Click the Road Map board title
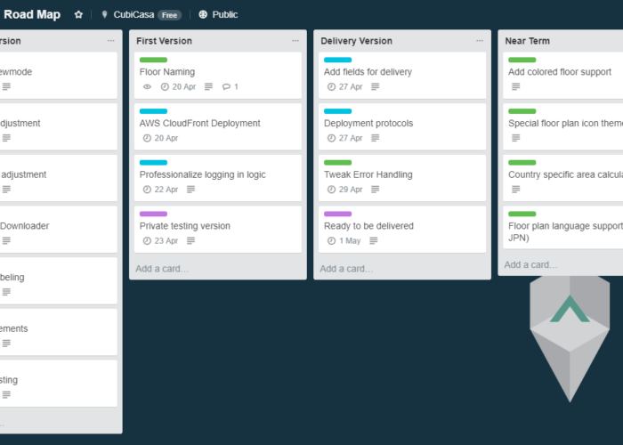Screen dimensions: 623x445 point(32,14)
